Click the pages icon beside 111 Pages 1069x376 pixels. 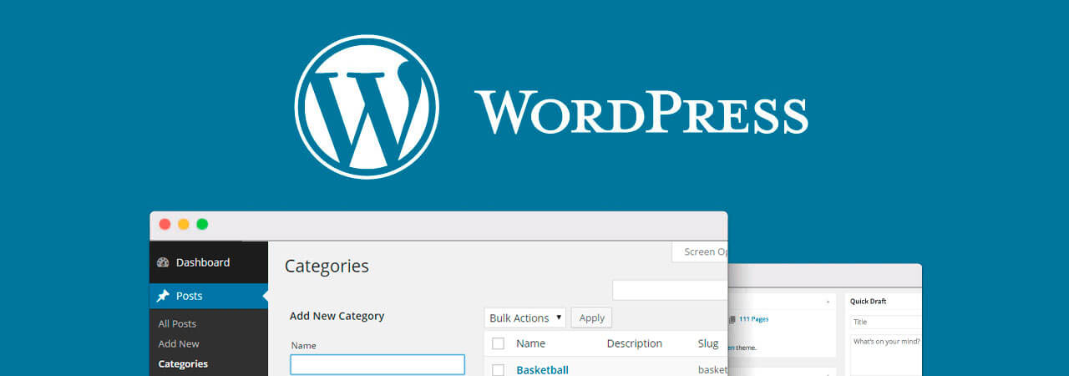point(732,319)
